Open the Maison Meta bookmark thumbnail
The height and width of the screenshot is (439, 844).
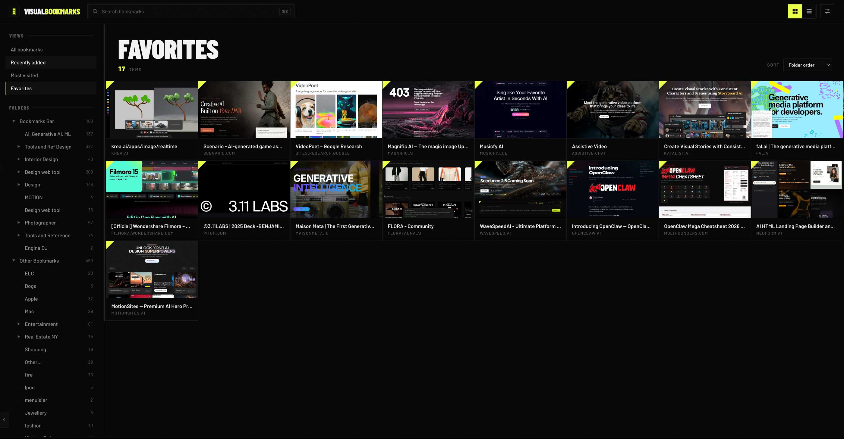pyautogui.click(x=336, y=190)
